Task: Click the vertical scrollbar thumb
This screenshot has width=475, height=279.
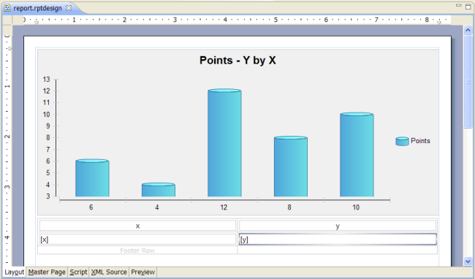Action: click(x=468, y=81)
